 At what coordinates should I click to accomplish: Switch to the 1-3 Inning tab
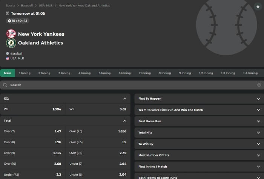(228, 73)
